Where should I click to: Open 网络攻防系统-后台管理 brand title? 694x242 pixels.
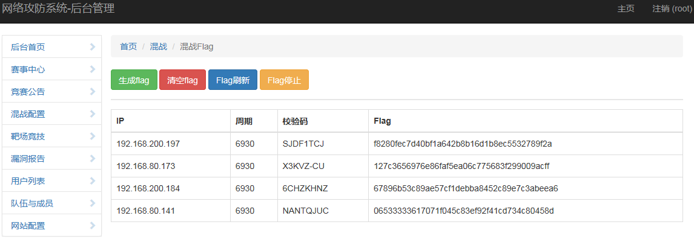click(58, 8)
